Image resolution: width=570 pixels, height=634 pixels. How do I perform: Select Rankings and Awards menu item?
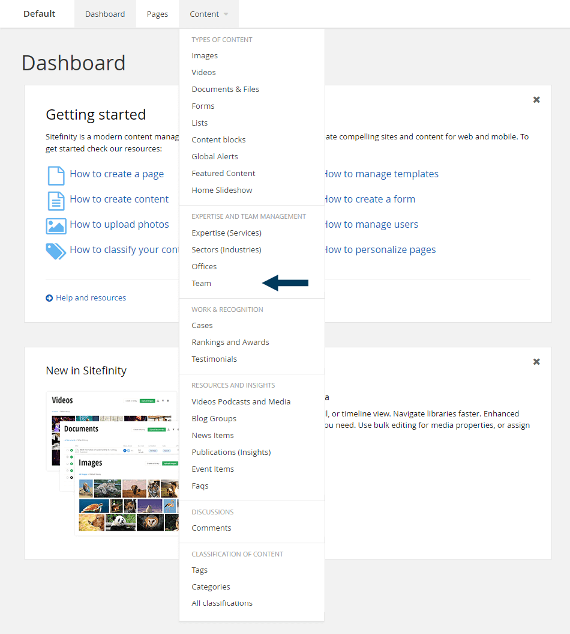[x=230, y=343]
